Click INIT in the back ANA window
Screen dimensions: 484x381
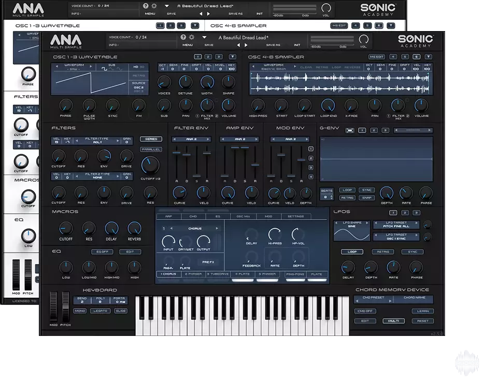pos(260,13)
